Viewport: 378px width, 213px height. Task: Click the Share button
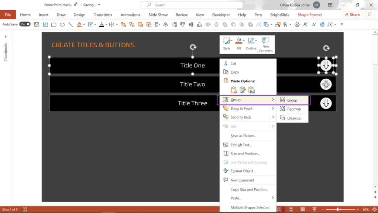coord(352,14)
